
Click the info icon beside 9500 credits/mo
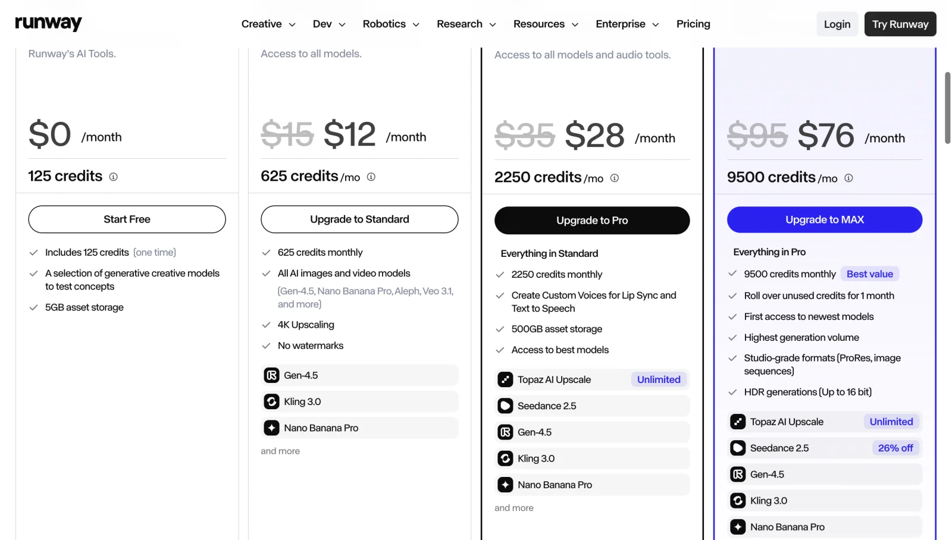point(848,178)
